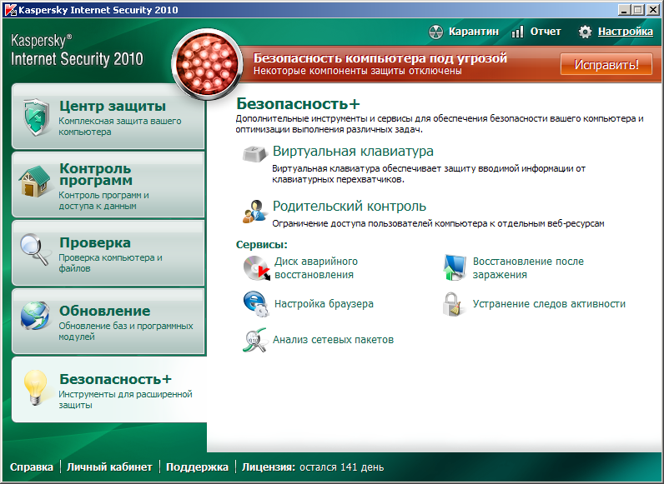Screen dimensions: 664x484
Task: Open the Контроль программ section
Action: click(108, 185)
